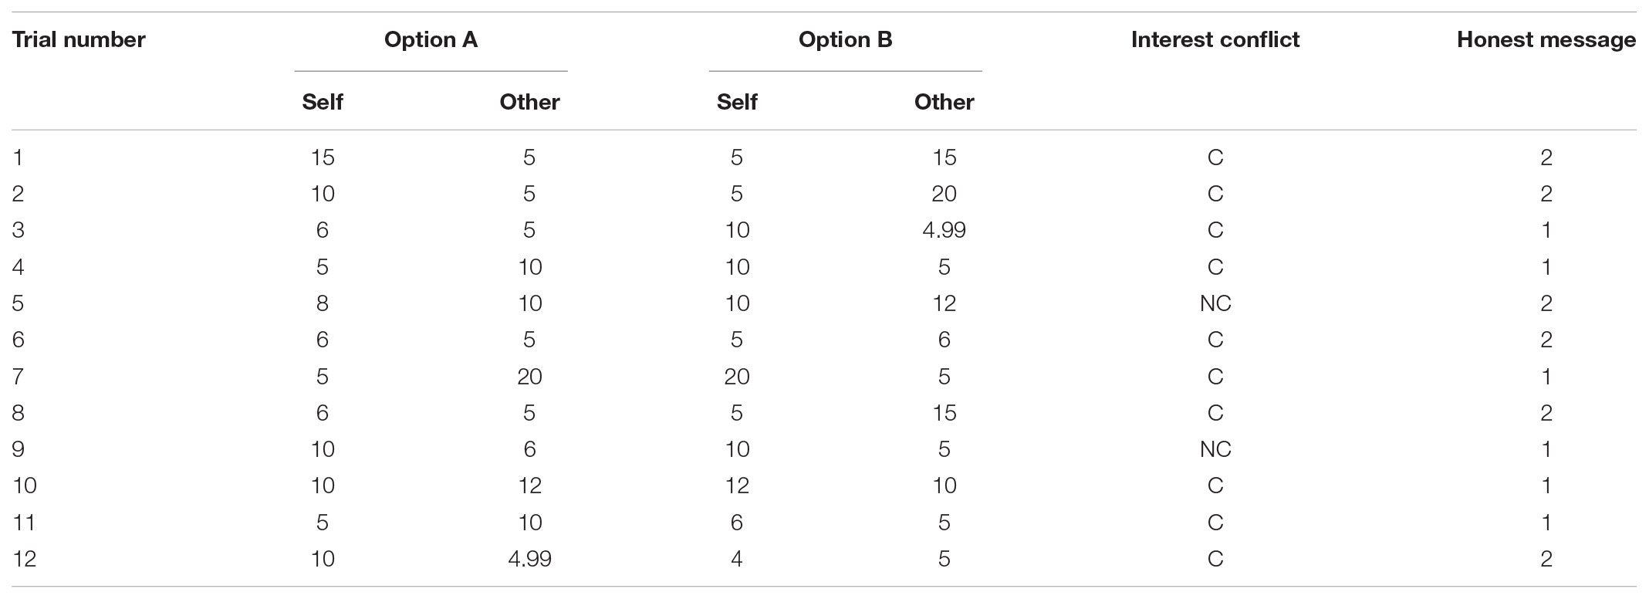Click the Other subheader under Option B
The width and height of the screenshot is (1649, 599).
[x=944, y=102]
